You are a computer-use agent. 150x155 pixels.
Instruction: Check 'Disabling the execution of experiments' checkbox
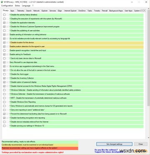[x=5, y=19]
